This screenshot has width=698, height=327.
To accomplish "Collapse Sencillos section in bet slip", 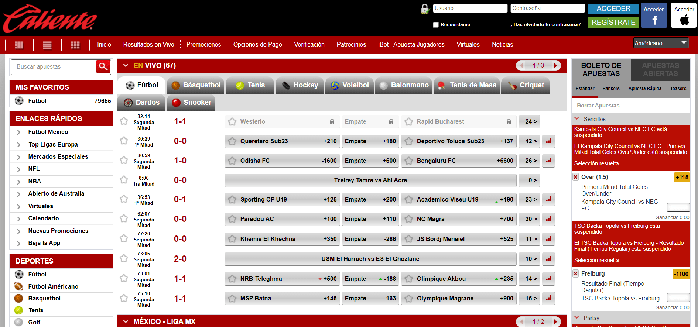I will [x=577, y=119].
